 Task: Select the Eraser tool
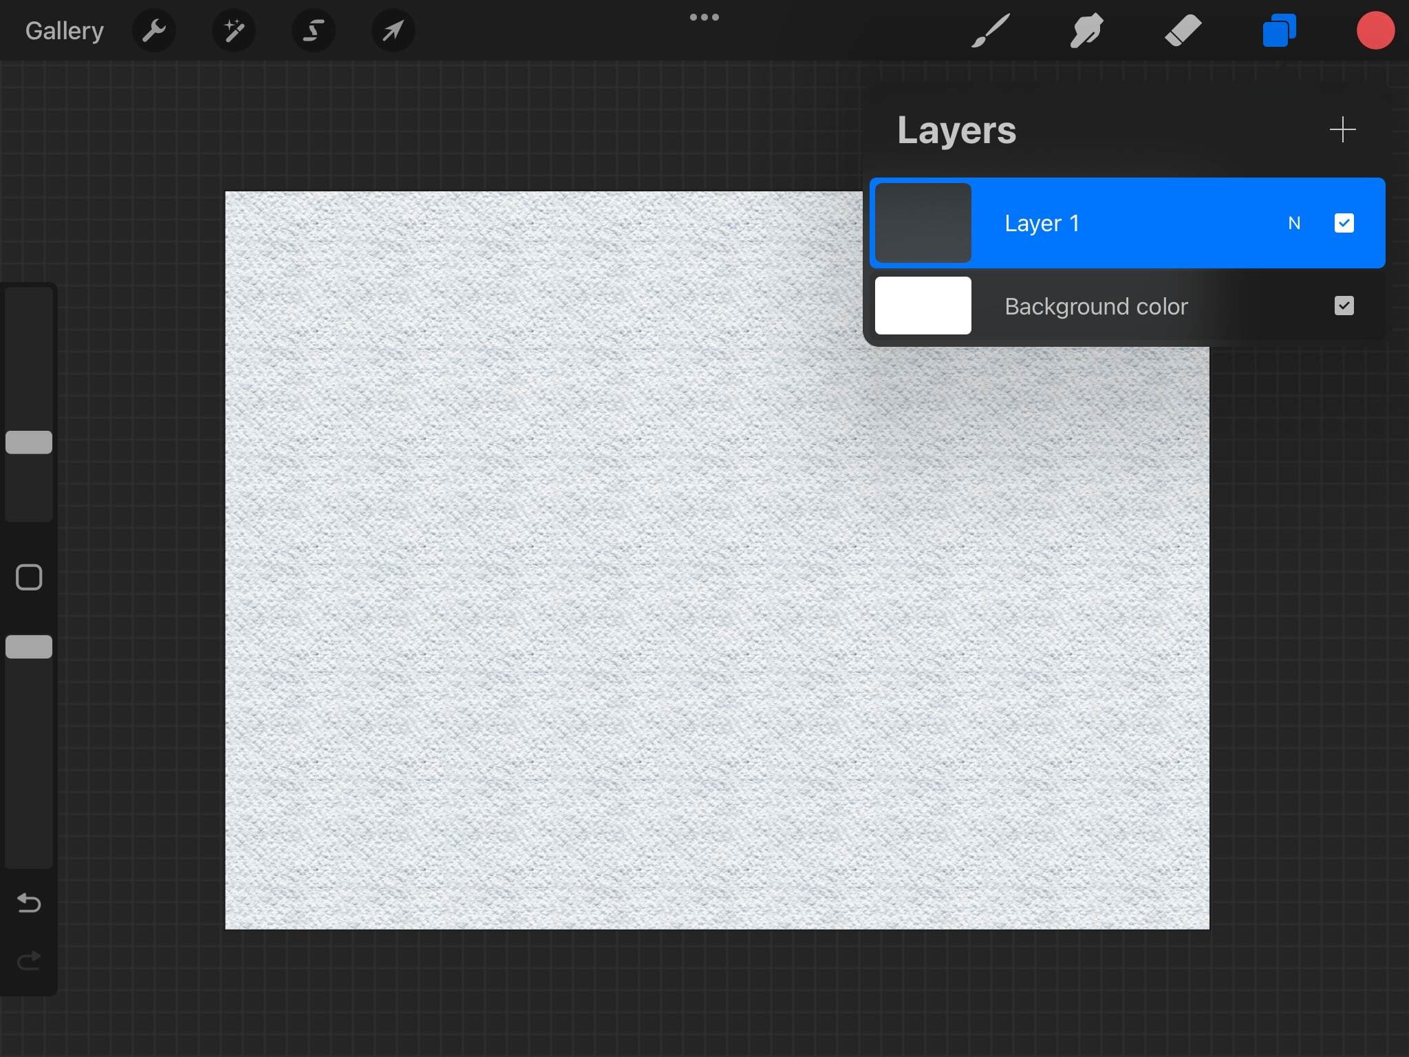tap(1183, 30)
